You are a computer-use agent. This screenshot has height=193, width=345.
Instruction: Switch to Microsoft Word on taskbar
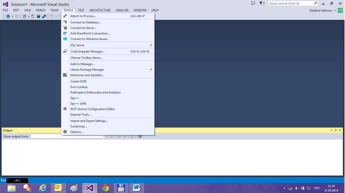pos(137,188)
